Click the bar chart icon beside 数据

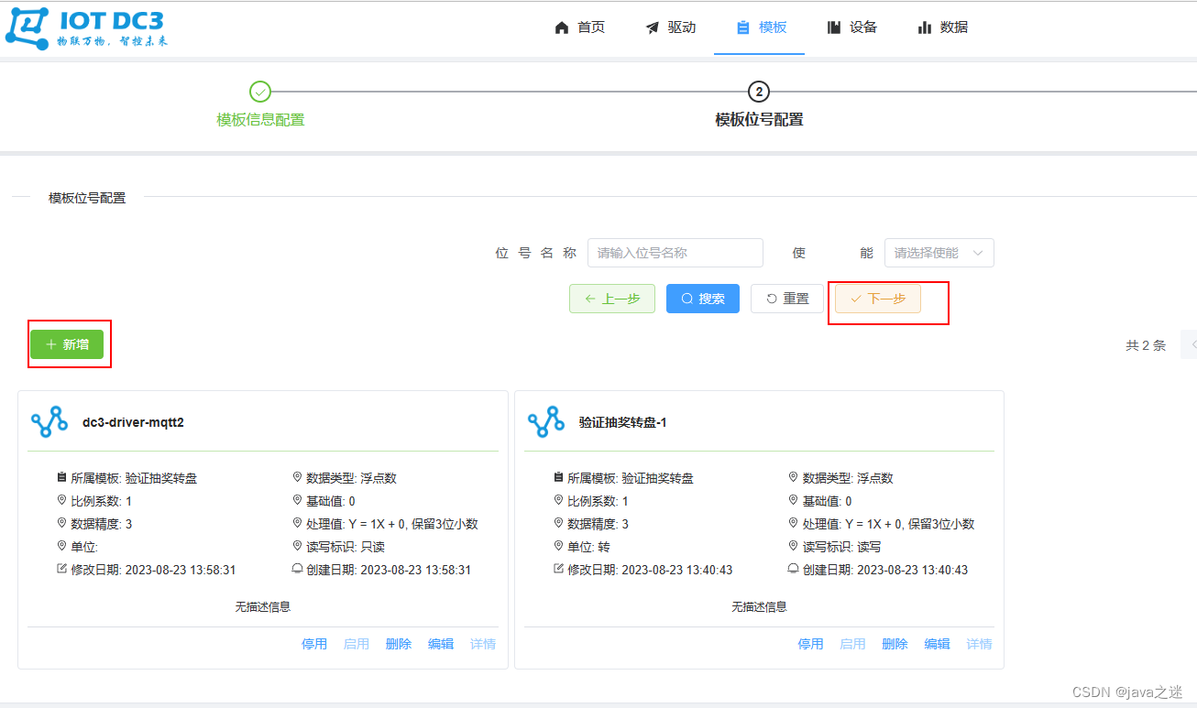pyautogui.click(x=925, y=27)
